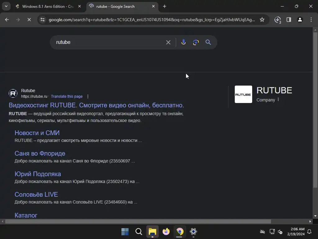318x239 pixels.
Task: Open network status tray icon
Action: [x=272, y=232]
